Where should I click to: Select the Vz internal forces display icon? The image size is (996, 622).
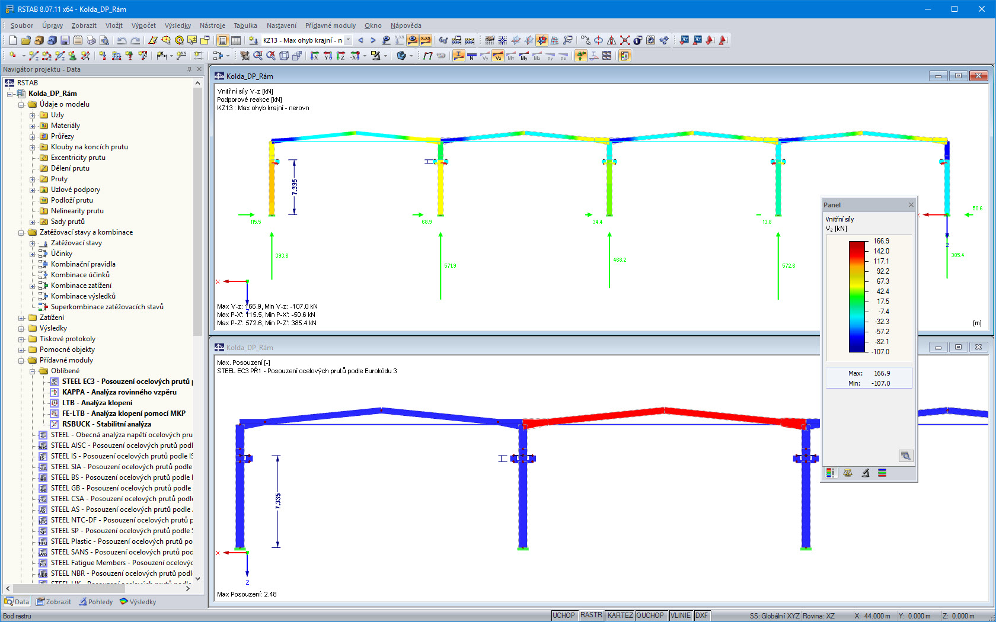click(499, 56)
